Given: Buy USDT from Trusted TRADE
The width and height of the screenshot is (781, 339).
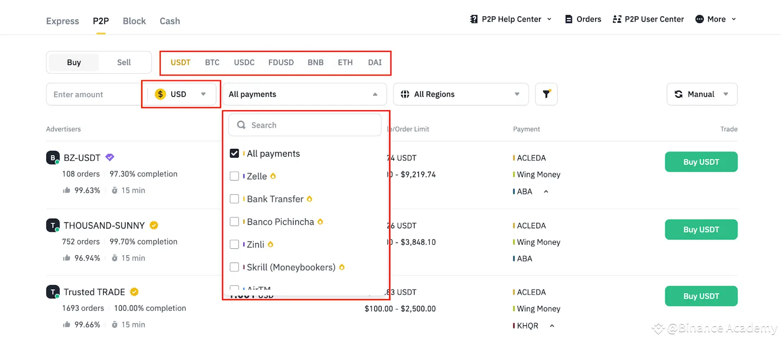Looking at the screenshot, I should tap(701, 296).
